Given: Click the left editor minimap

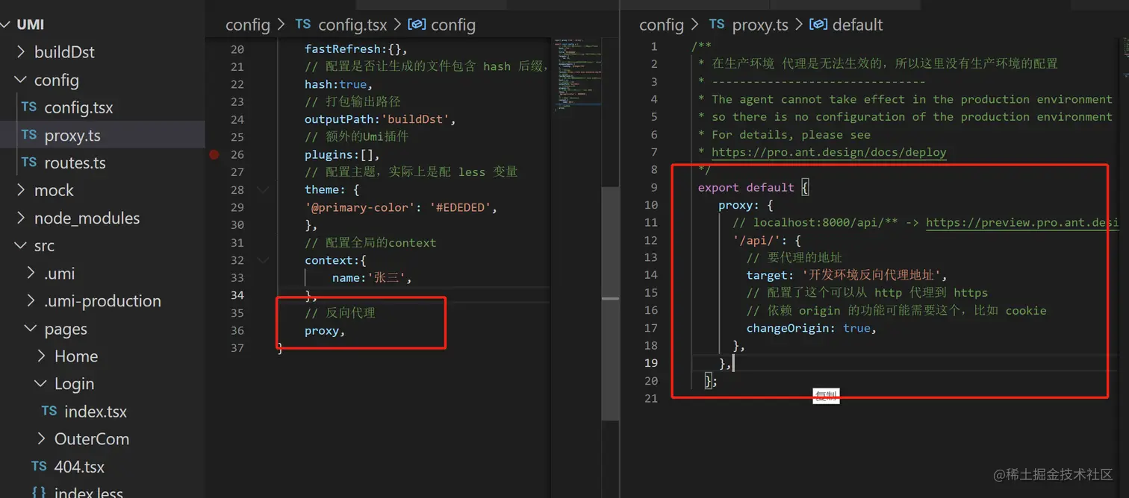Looking at the screenshot, I should tap(576, 75).
